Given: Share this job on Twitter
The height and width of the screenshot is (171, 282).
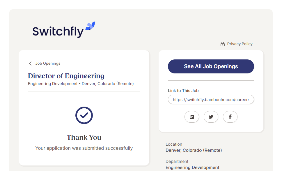Looking at the screenshot, I should pyautogui.click(x=211, y=117).
